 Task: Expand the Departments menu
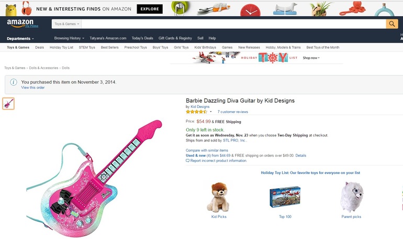click(x=20, y=38)
